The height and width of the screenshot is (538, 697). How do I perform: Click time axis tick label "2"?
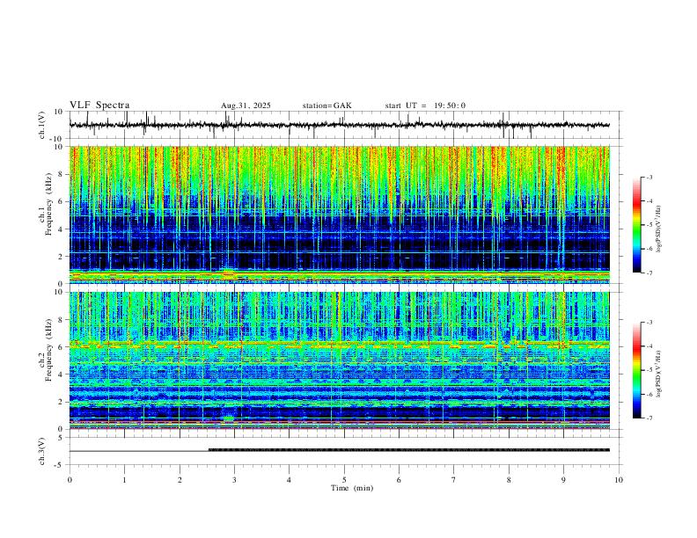[x=180, y=480]
